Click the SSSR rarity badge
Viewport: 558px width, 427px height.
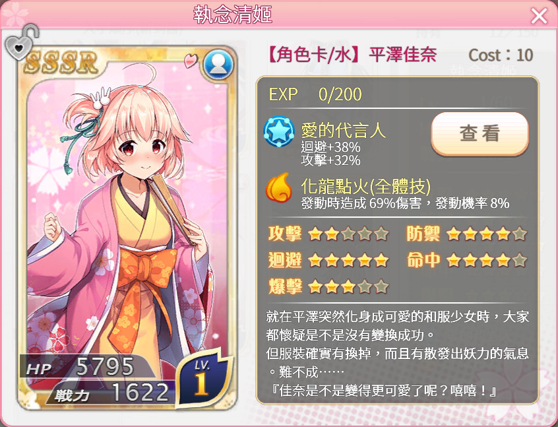point(61,63)
